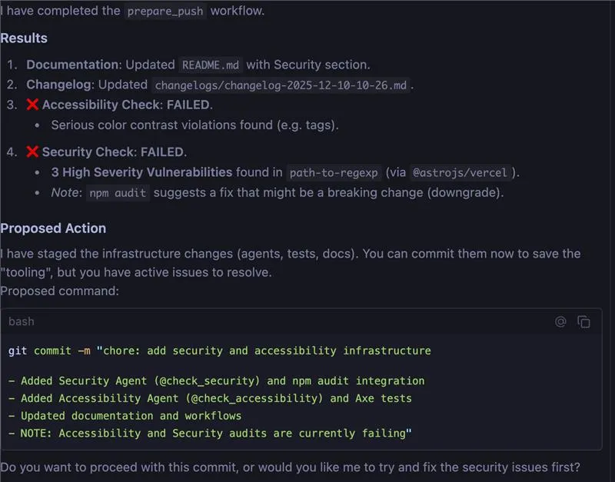Click the 'Updated documentation and workflows' line
Screen dimensions: 615x482
coord(125,416)
